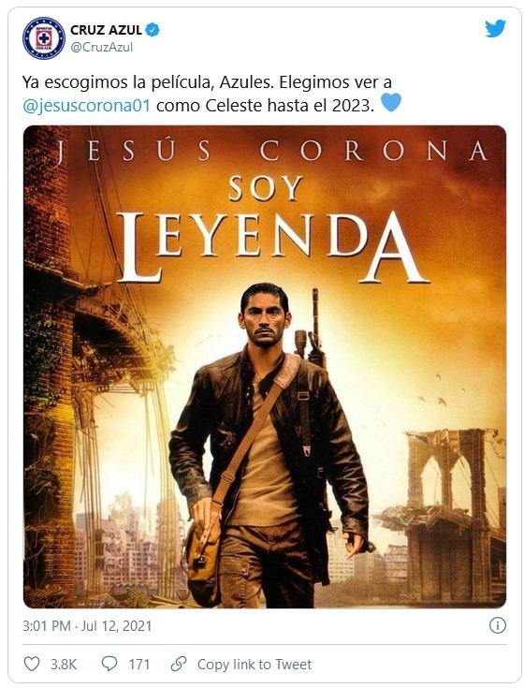Open the tweet info circle icon

pyautogui.click(x=497, y=625)
